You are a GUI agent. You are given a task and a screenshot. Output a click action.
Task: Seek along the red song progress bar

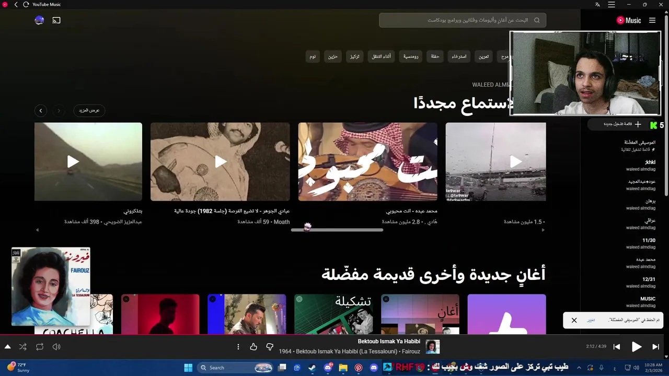(334, 335)
